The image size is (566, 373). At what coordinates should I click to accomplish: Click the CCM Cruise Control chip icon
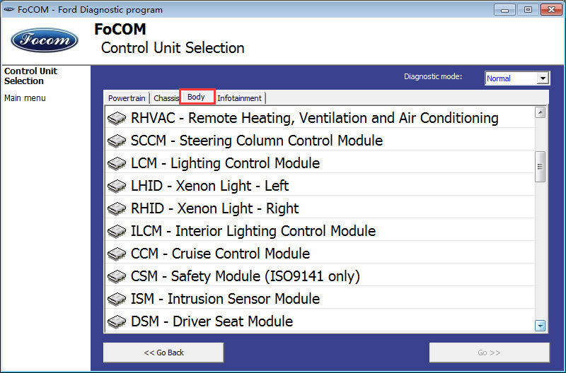117,254
